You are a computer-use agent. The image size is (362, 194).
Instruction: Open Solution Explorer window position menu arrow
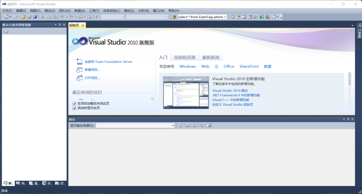[x=56, y=25]
